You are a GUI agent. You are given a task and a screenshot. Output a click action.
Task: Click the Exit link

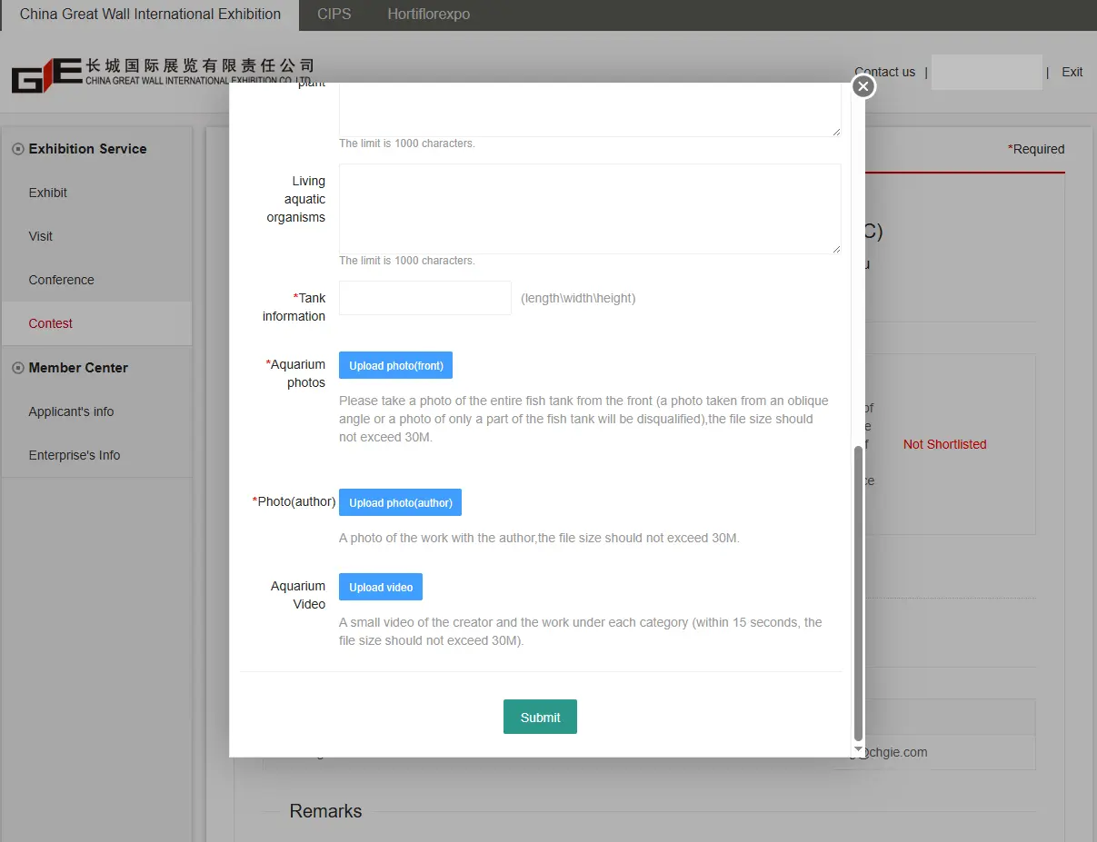(1072, 72)
